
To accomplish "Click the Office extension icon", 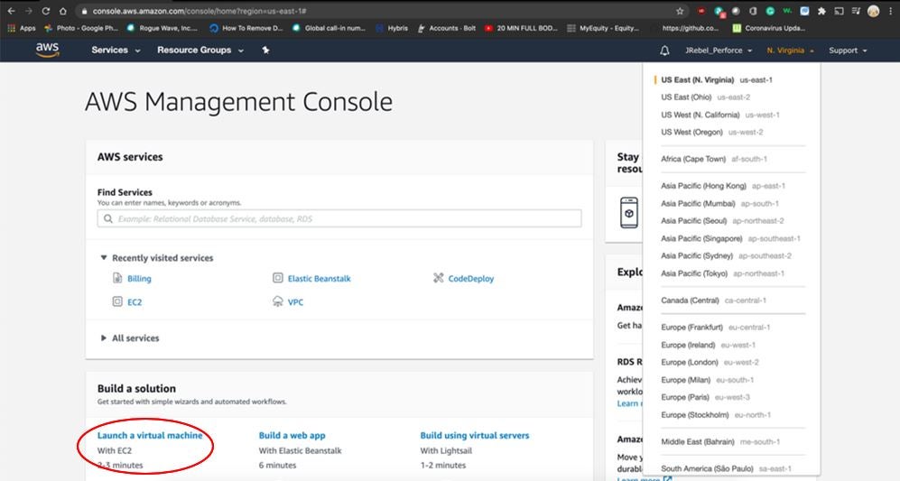I will click(x=753, y=11).
